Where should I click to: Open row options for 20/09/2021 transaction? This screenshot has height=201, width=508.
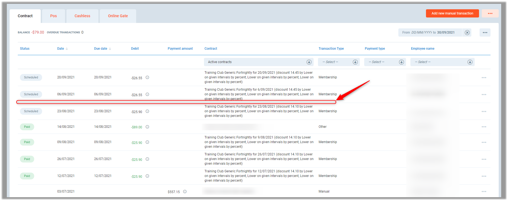tap(484, 78)
